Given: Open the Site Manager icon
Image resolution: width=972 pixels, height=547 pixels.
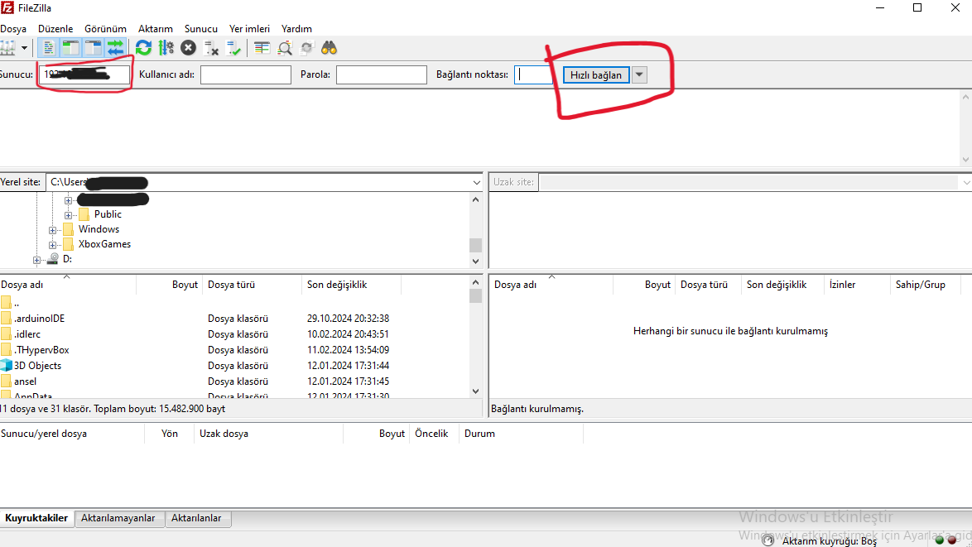Looking at the screenshot, I should [x=7, y=48].
